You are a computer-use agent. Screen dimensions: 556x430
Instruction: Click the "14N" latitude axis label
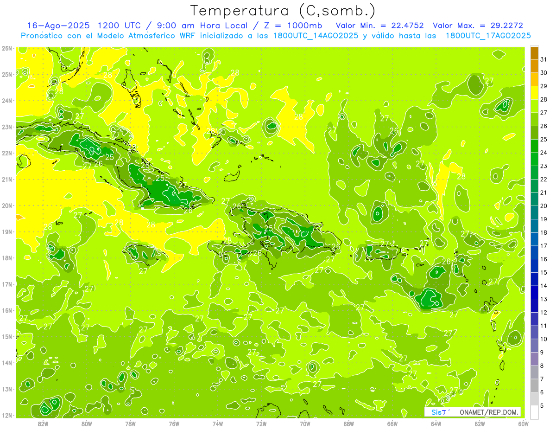(x=6, y=363)
